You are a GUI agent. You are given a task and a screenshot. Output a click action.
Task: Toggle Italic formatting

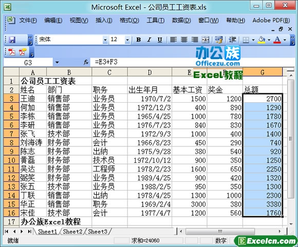(x=149, y=40)
